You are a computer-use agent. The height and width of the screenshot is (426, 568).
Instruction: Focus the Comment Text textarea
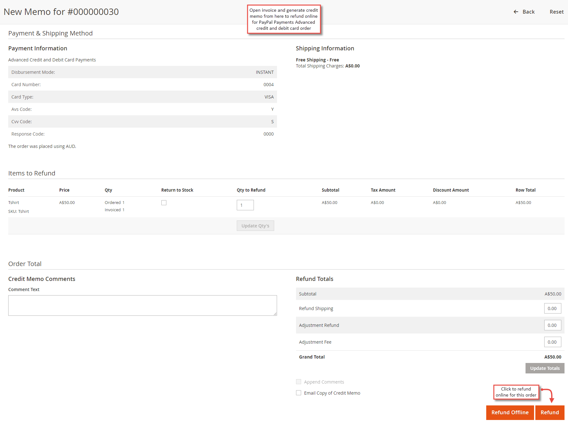142,305
